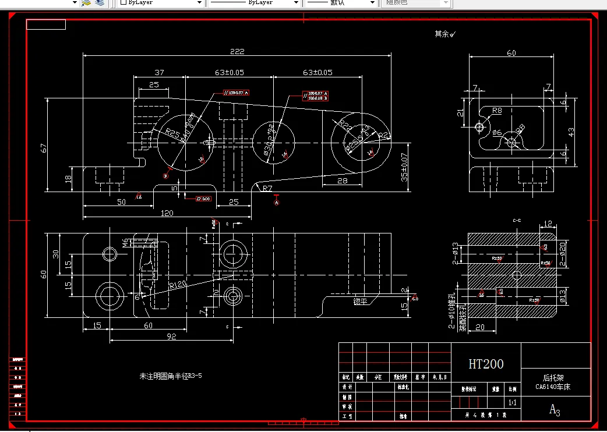The width and height of the screenshot is (607, 432).
Task: Select the 工艺 row label in title block
Action: coord(347,416)
